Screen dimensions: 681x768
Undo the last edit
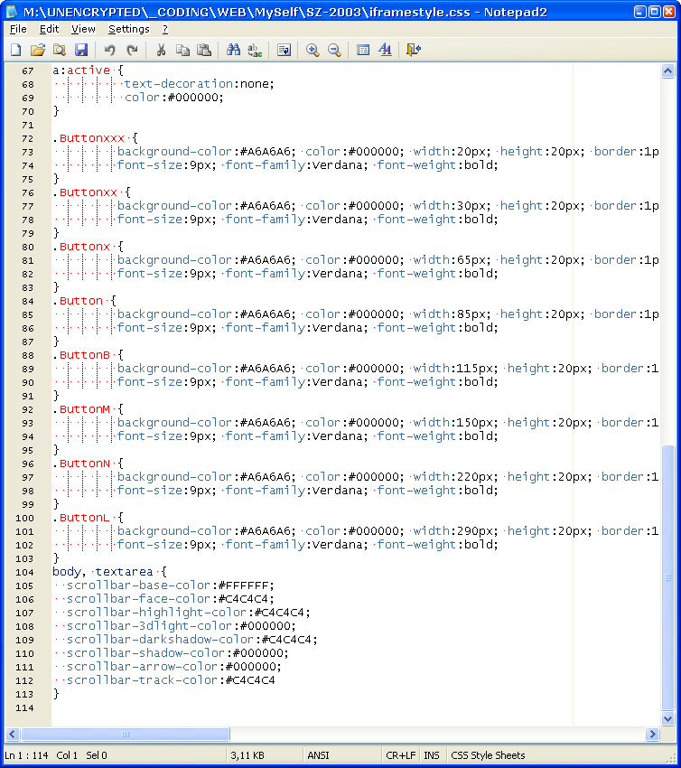pyautogui.click(x=109, y=50)
